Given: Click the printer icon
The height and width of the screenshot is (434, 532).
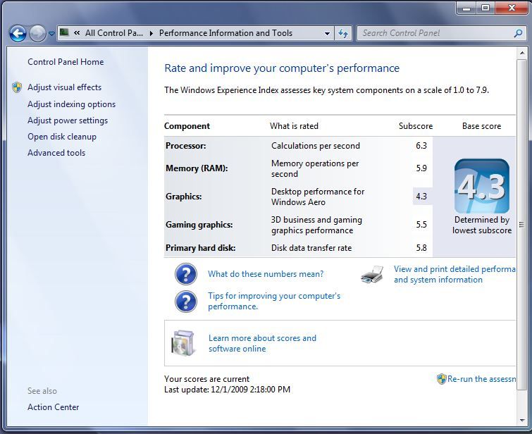Looking at the screenshot, I should [372, 274].
